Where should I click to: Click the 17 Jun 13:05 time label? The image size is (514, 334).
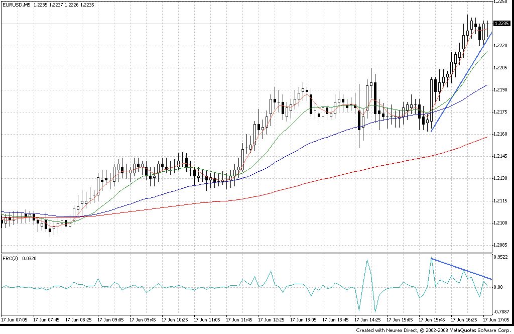point(303,319)
